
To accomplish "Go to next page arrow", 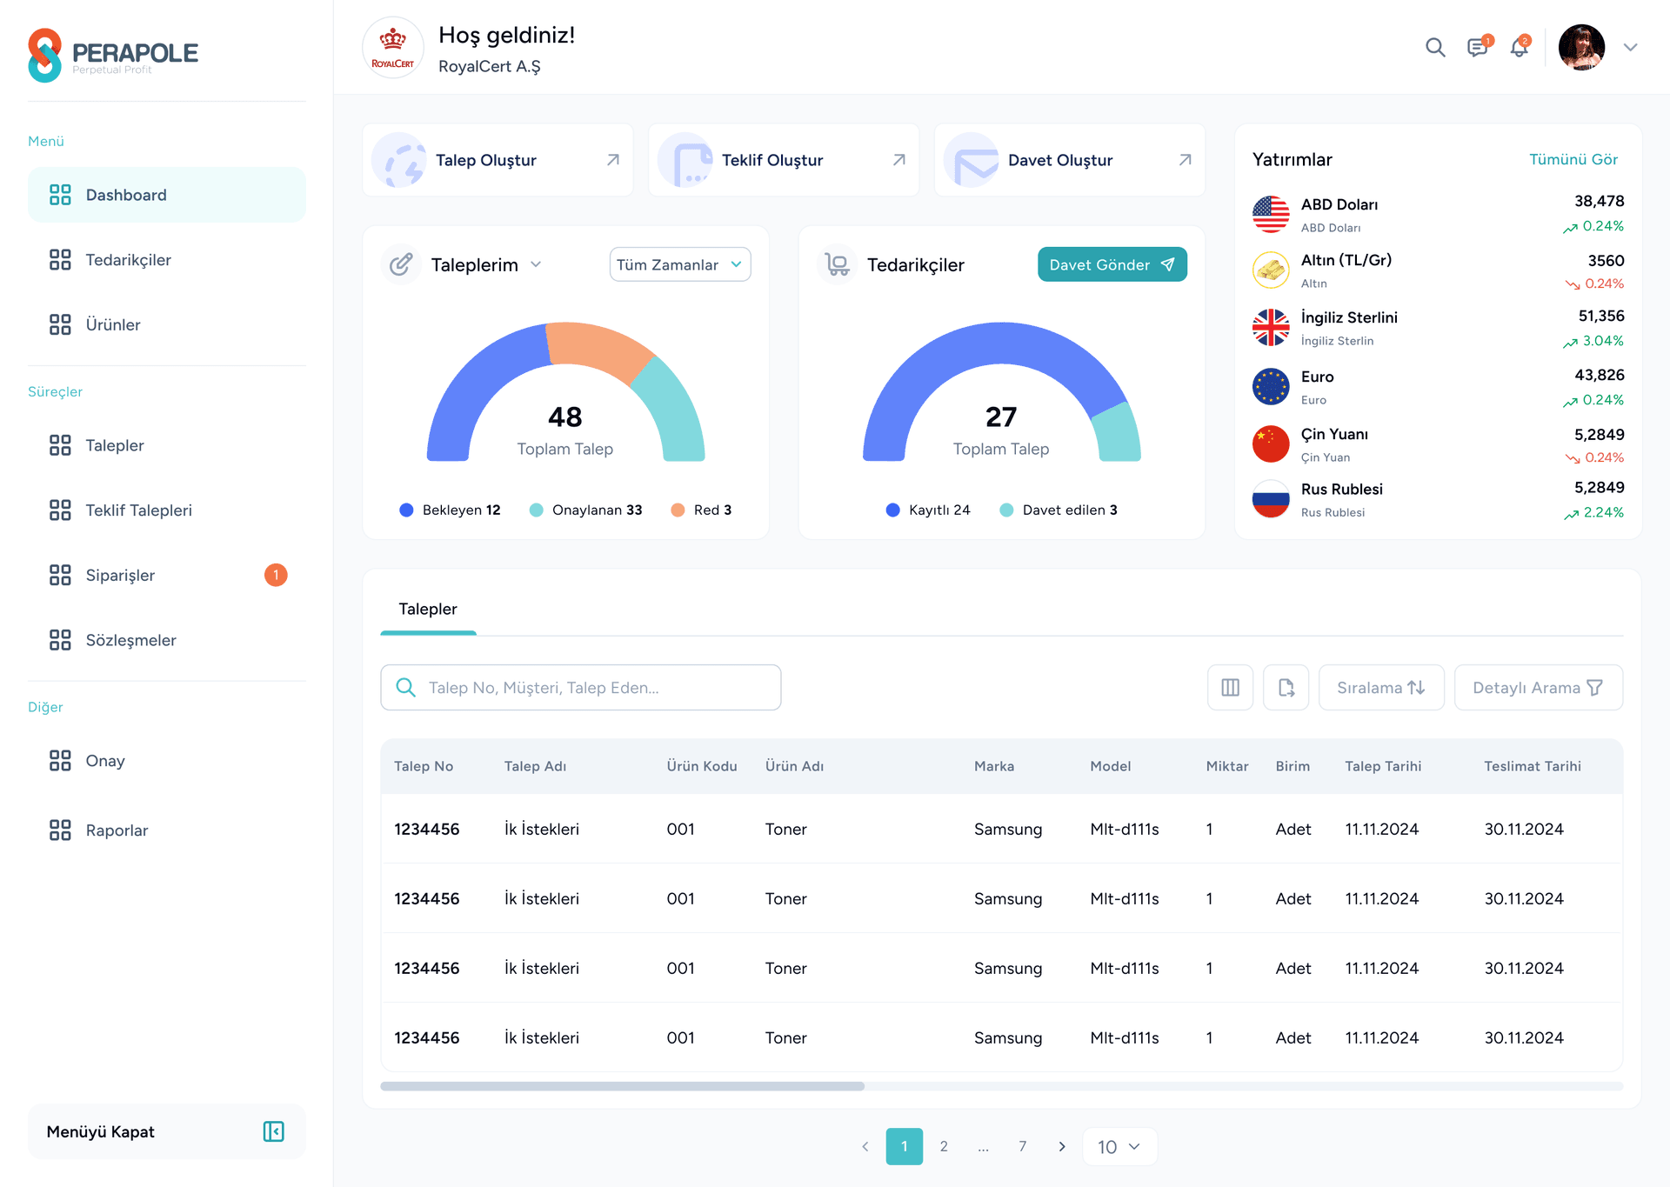I will tap(1062, 1147).
